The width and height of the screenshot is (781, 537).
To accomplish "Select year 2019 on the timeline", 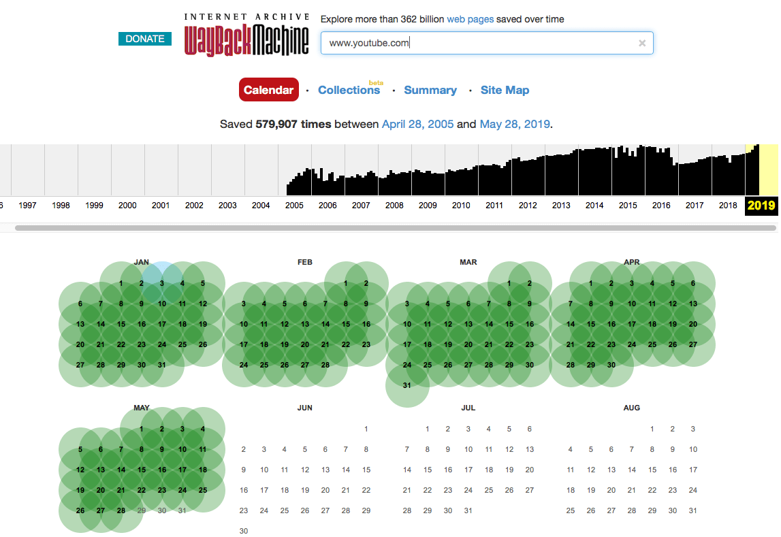I will [x=761, y=206].
